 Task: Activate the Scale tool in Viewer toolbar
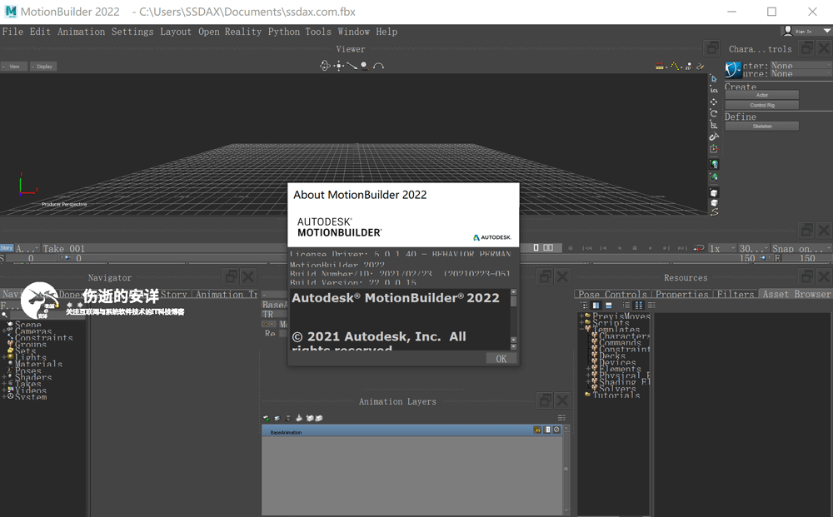click(714, 125)
